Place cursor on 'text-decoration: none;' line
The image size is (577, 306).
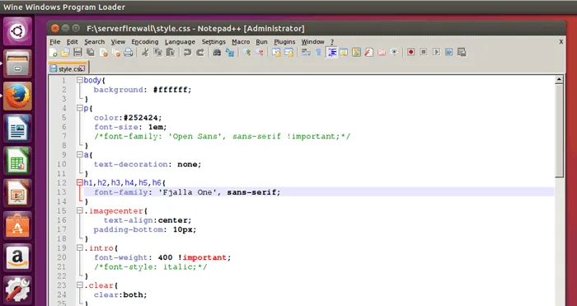click(148, 164)
